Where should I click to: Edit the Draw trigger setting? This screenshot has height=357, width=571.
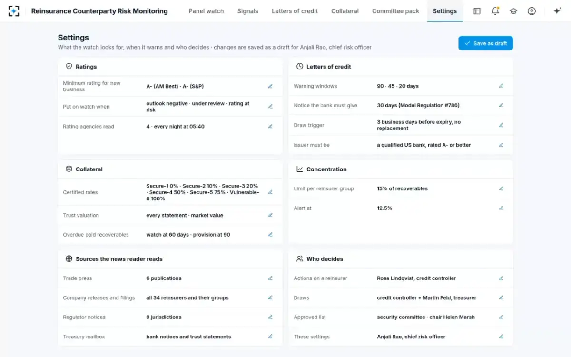click(x=501, y=125)
